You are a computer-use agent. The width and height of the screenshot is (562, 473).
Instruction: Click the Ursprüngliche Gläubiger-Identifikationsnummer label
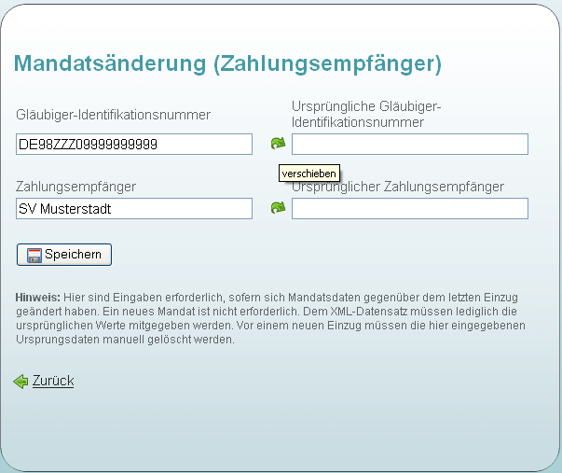click(365, 115)
